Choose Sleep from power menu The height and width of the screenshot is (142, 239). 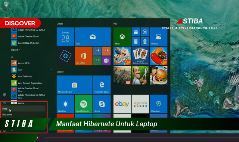23,109
